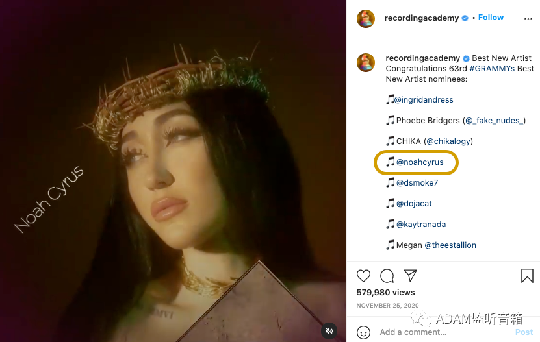540x342 pixels.
Task: Open comments via speech bubble icon
Action: (387, 275)
